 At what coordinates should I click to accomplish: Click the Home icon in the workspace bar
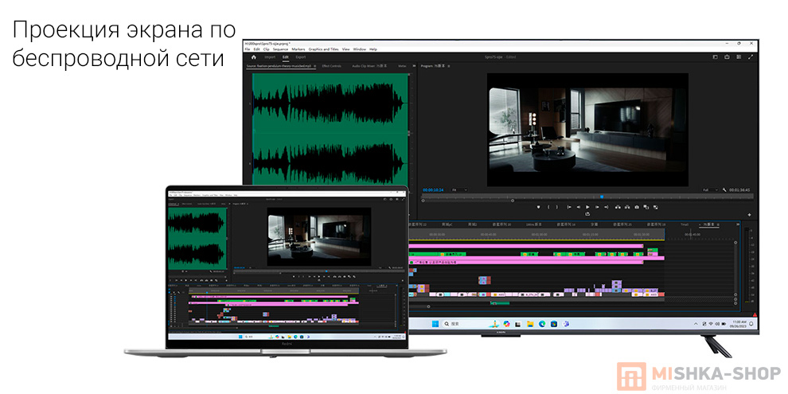click(253, 57)
